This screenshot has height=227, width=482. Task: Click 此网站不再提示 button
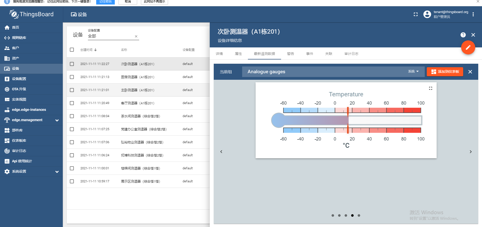tap(154, 2)
